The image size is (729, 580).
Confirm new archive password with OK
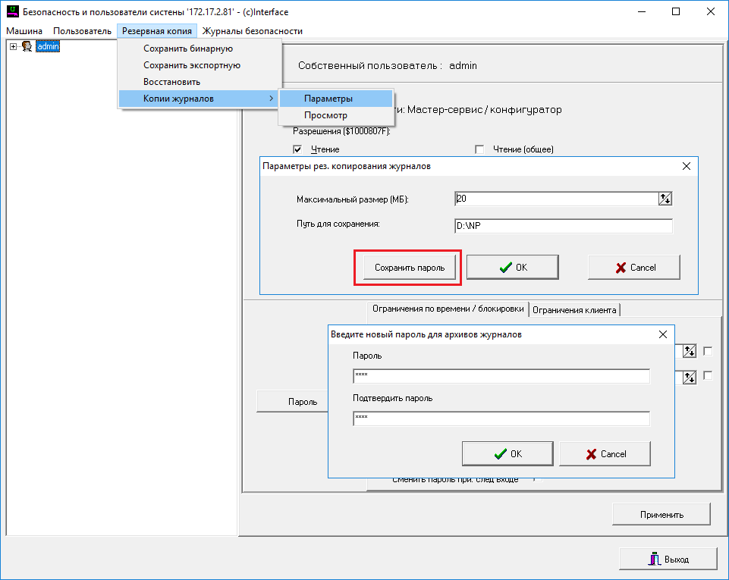coord(507,454)
